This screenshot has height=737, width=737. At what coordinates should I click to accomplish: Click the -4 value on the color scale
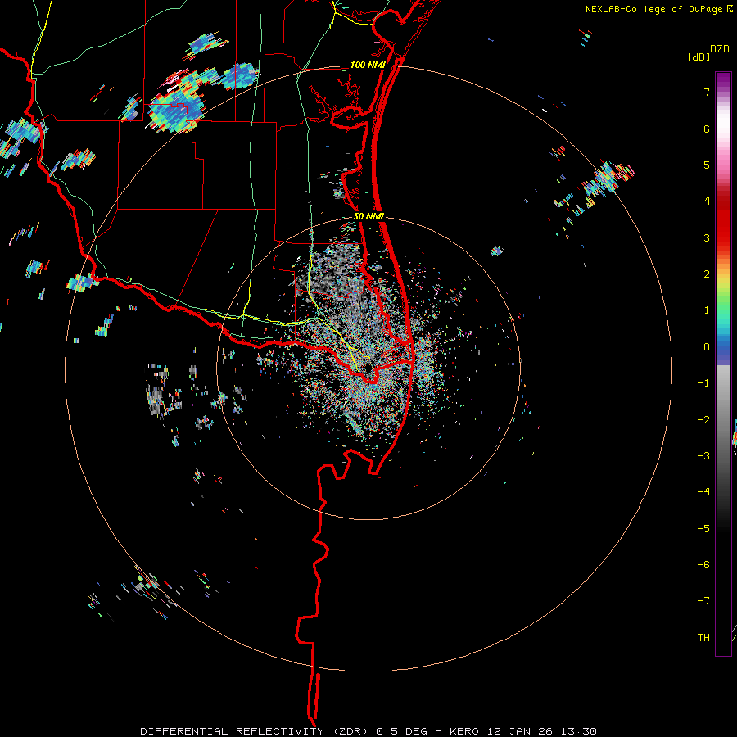703,492
